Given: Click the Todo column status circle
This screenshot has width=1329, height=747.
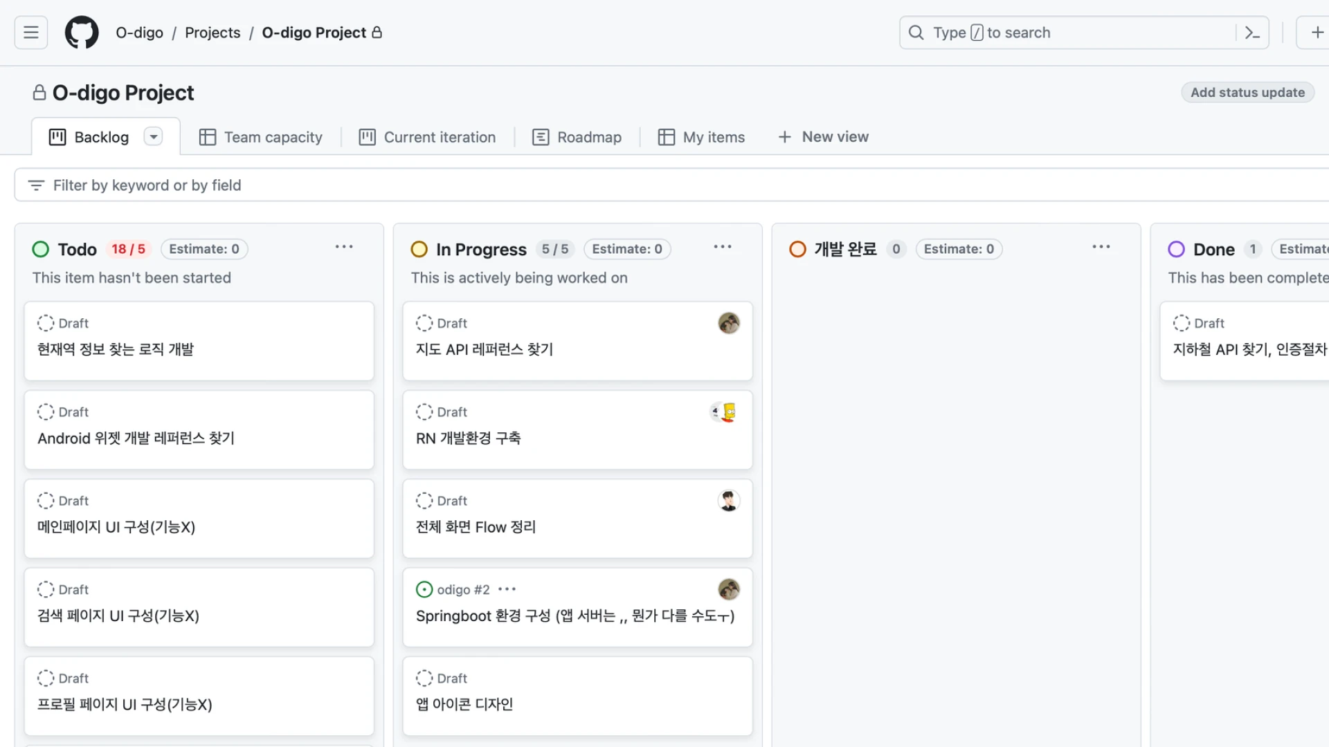Looking at the screenshot, I should point(41,249).
